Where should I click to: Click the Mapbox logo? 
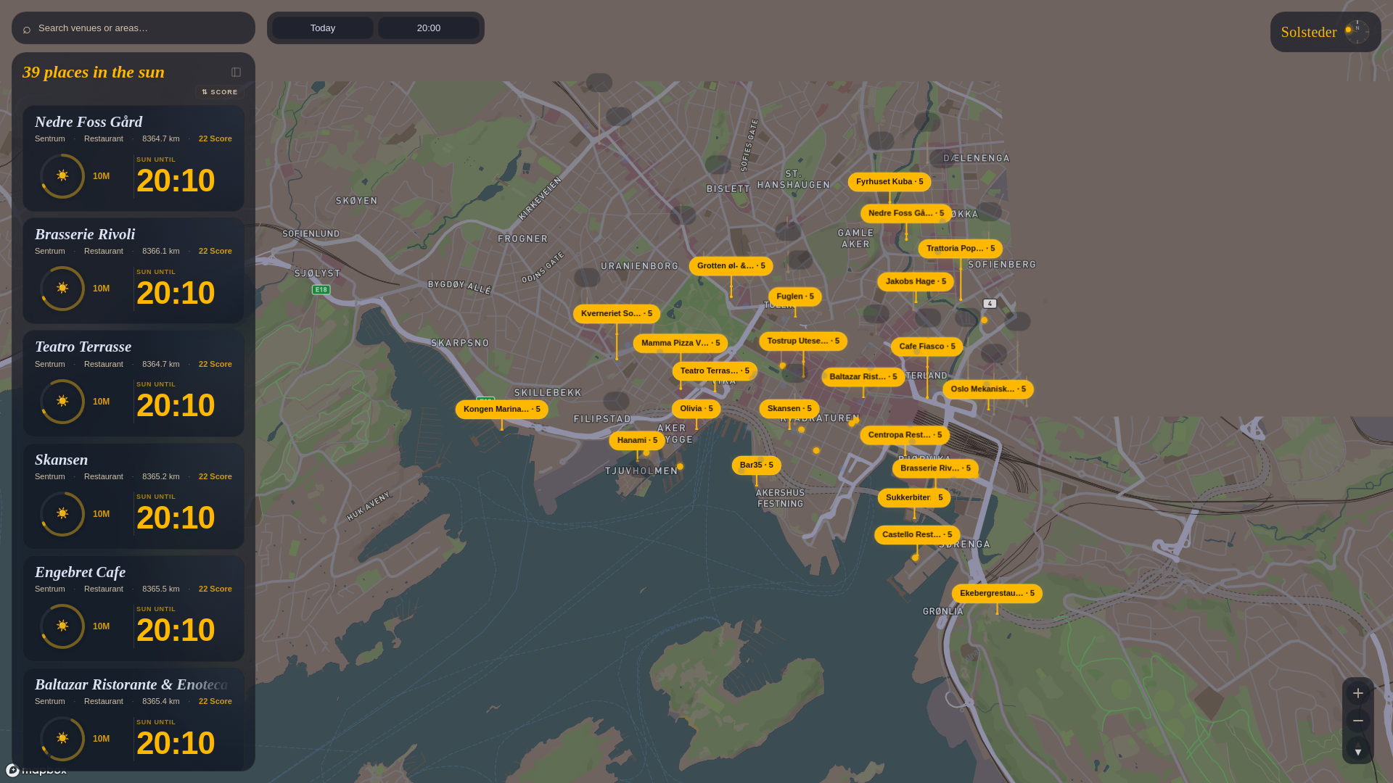(x=36, y=770)
